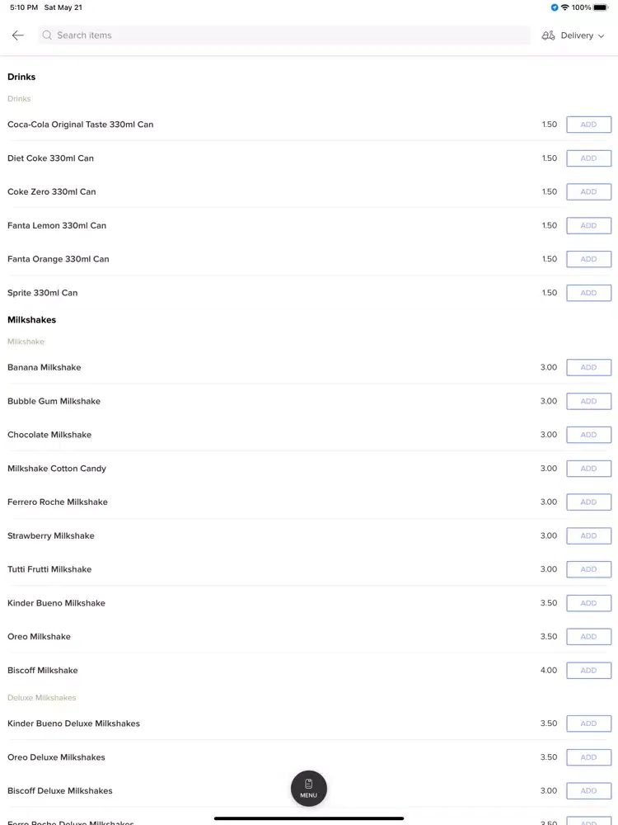Tap the Wi-Fi status icon

click(x=565, y=7)
